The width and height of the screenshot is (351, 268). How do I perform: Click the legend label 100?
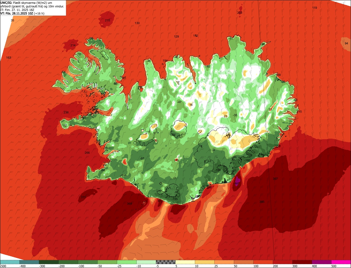[x=256, y=266]
